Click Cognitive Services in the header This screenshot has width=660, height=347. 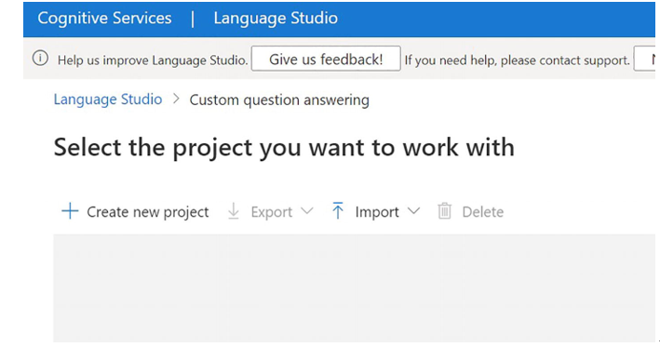click(x=104, y=18)
